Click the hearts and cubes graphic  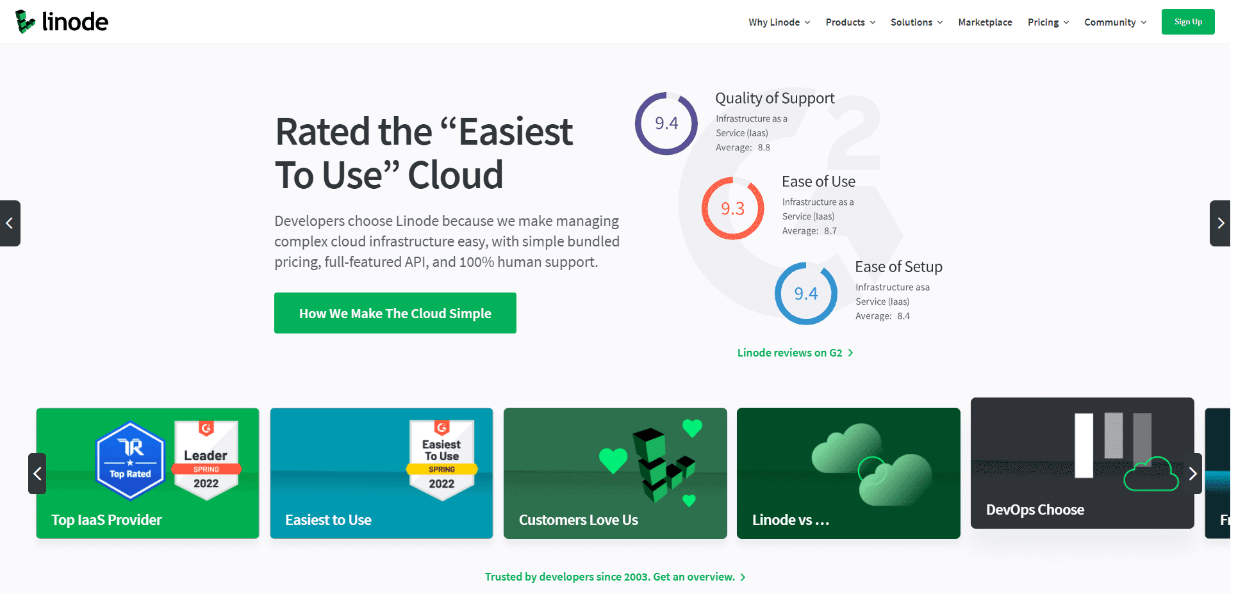click(652, 463)
